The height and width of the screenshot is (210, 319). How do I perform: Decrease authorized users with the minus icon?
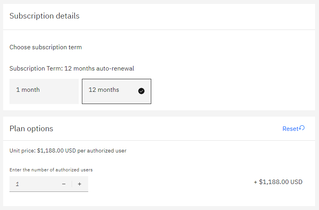pos(64,184)
